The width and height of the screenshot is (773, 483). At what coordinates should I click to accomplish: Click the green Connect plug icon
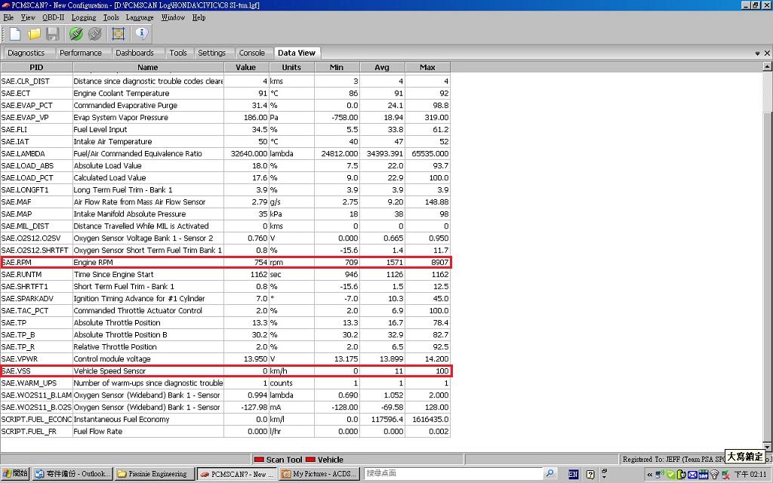(76, 33)
